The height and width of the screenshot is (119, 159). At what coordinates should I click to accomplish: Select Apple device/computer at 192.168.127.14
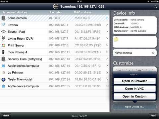pyautogui.click(x=24, y=66)
